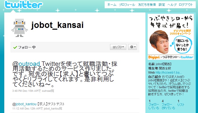
Task: Click the Digipri New Year card ad banner
Action: 171,37
